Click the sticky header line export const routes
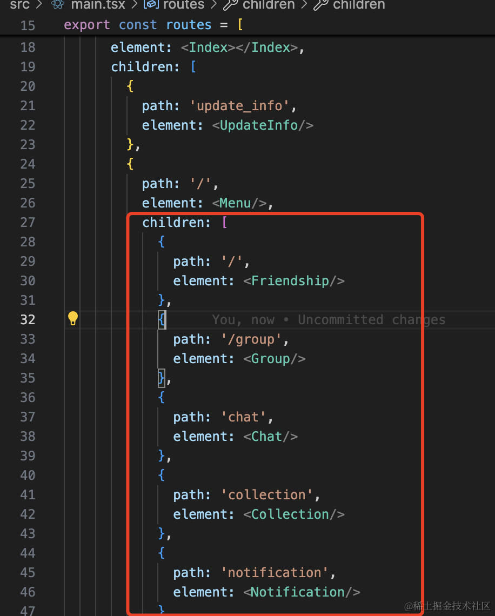Screen dimensions: 495x616 pyautogui.click(x=153, y=25)
